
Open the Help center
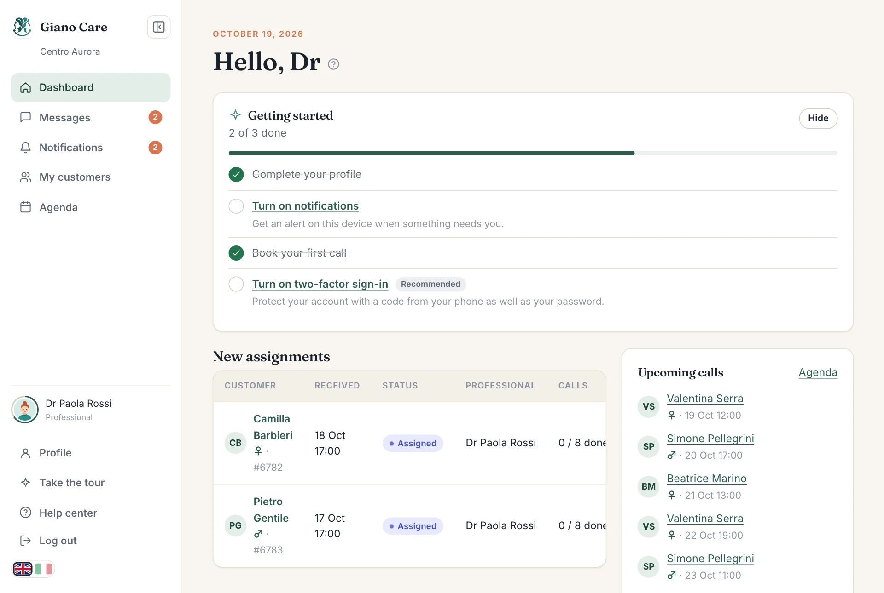tap(91, 513)
